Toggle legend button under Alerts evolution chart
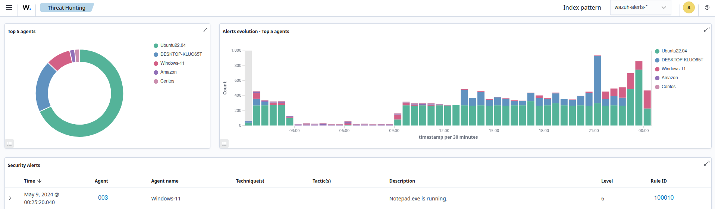 tap(224, 144)
